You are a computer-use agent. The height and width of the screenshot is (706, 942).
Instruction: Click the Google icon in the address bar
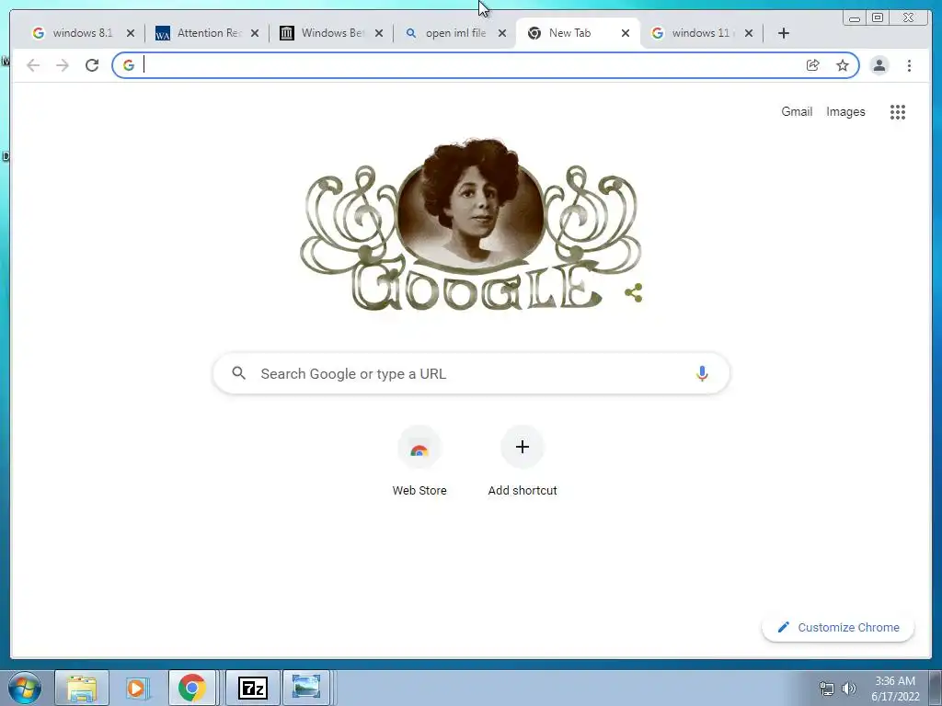click(129, 65)
